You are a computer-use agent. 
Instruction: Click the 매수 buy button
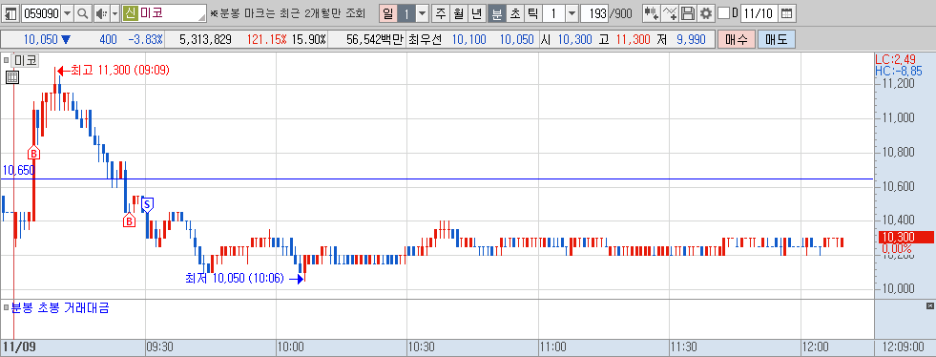click(736, 40)
